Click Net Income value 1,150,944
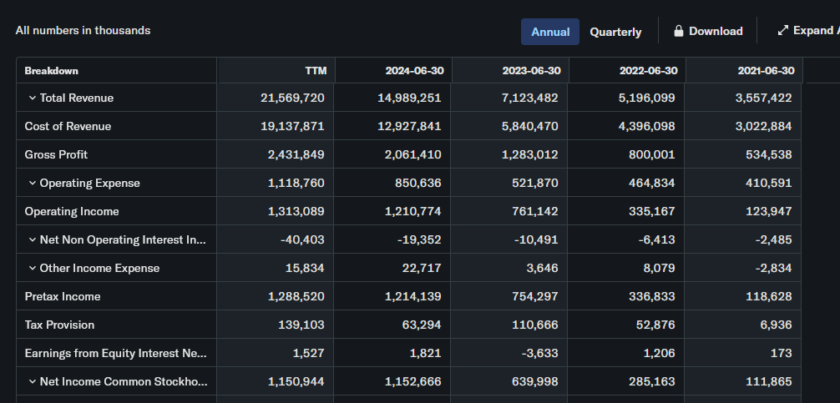Viewport: 840px width, 403px height. pyautogui.click(x=296, y=381)
